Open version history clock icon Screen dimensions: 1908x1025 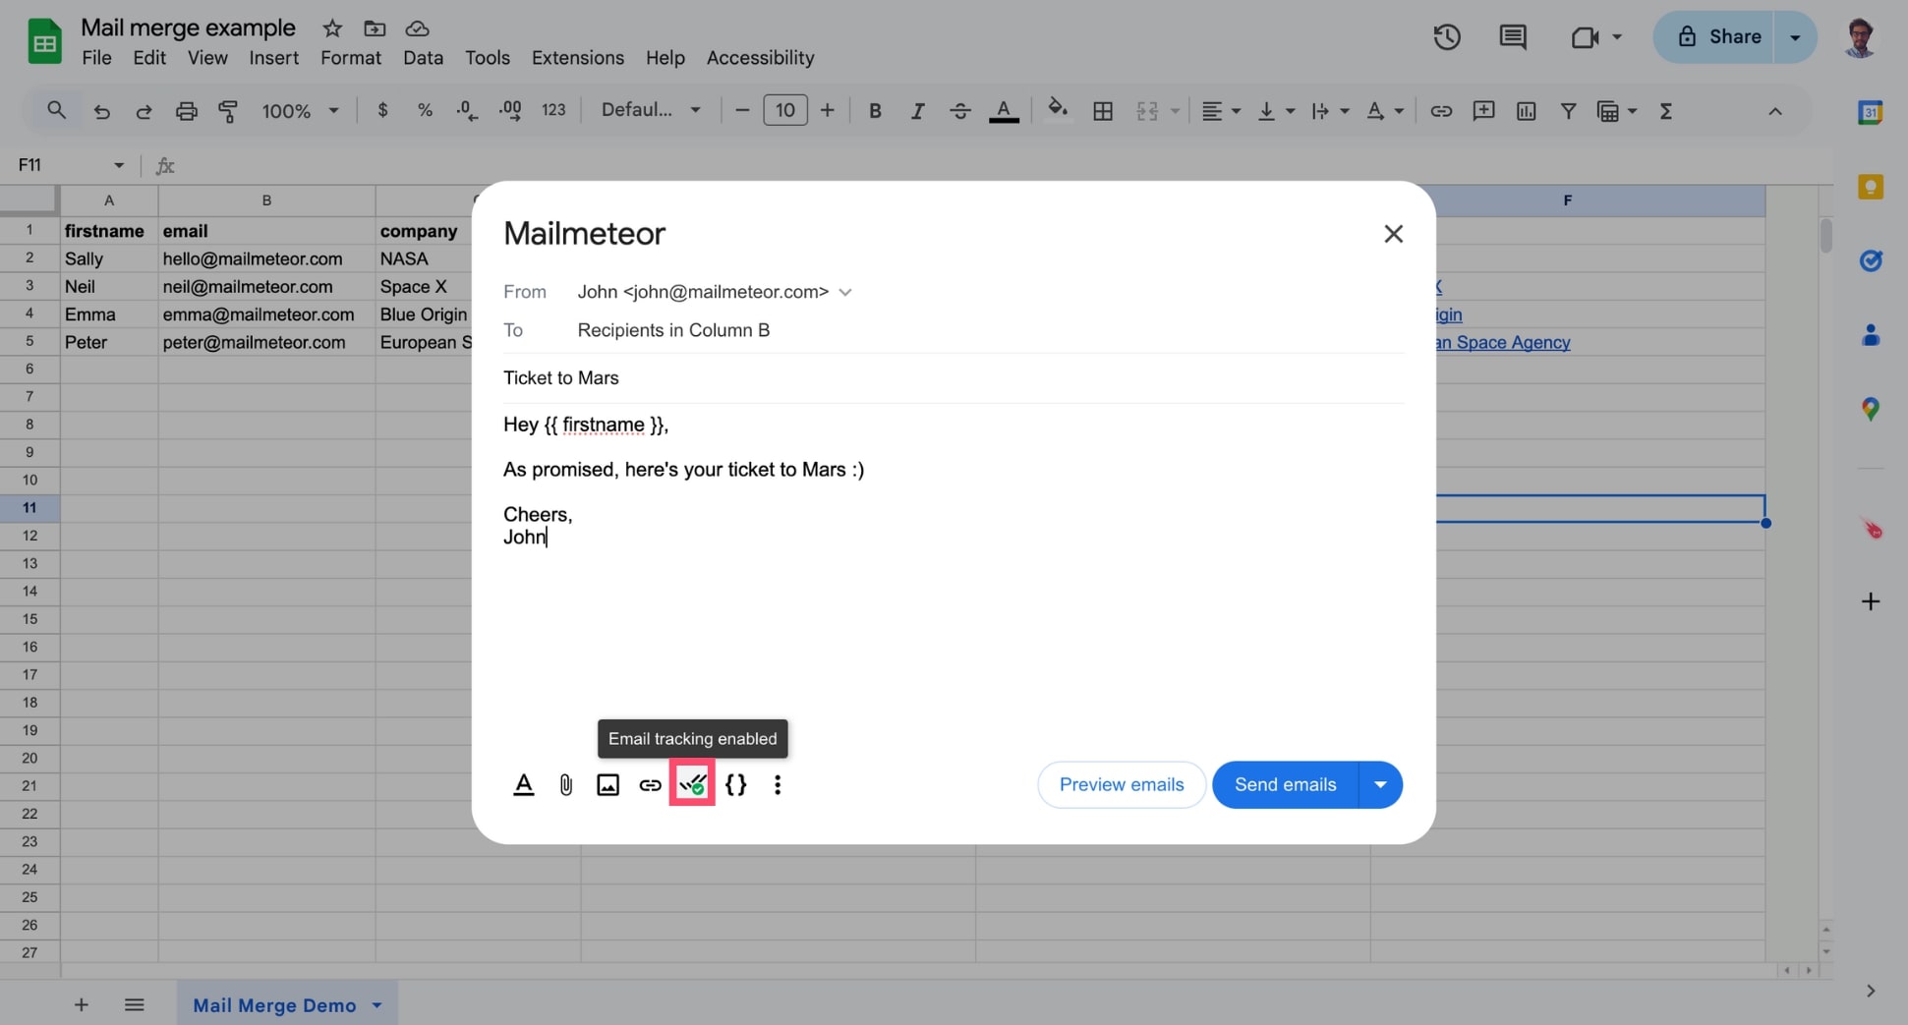[x=1446, y=37]
